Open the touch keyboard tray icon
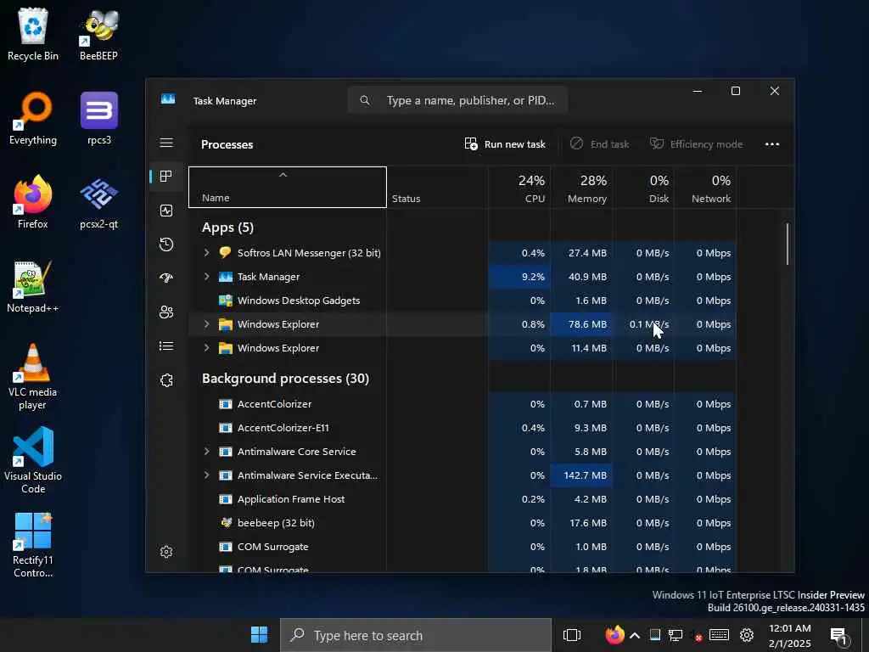869x652 pixels. point(719,635)
